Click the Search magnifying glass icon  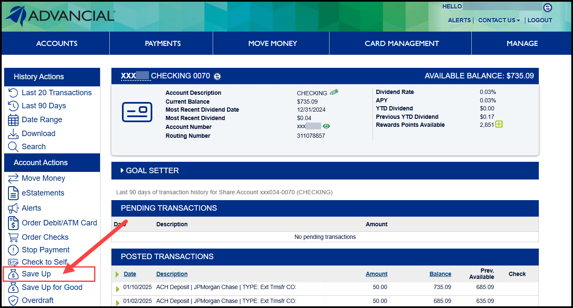(13, 147)
